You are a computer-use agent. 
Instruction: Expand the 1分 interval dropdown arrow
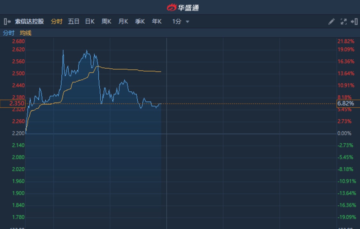[x=188, y=22]
